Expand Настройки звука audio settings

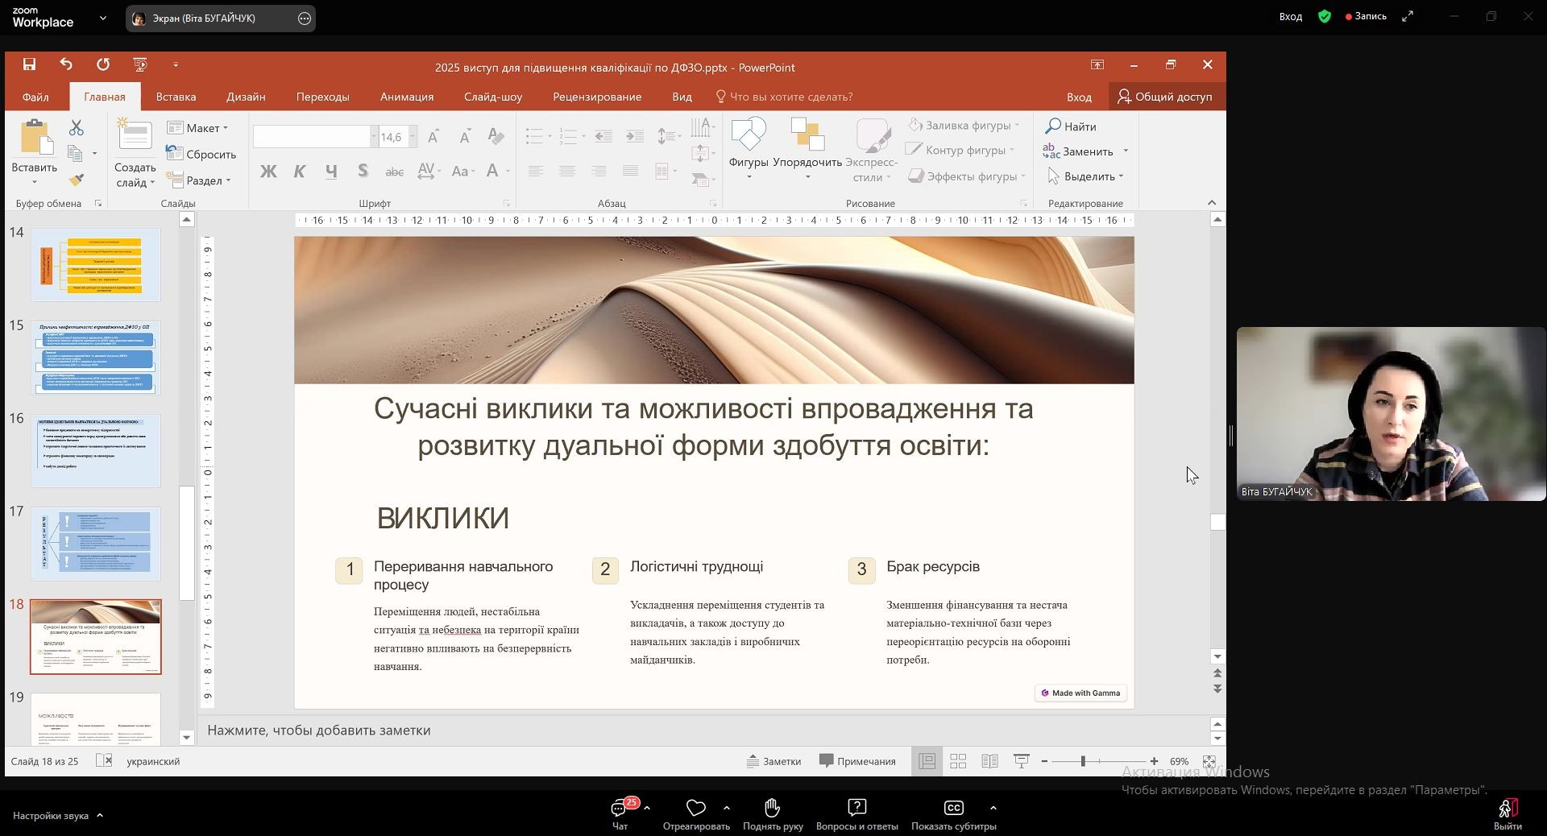click(x=100, y=815)
